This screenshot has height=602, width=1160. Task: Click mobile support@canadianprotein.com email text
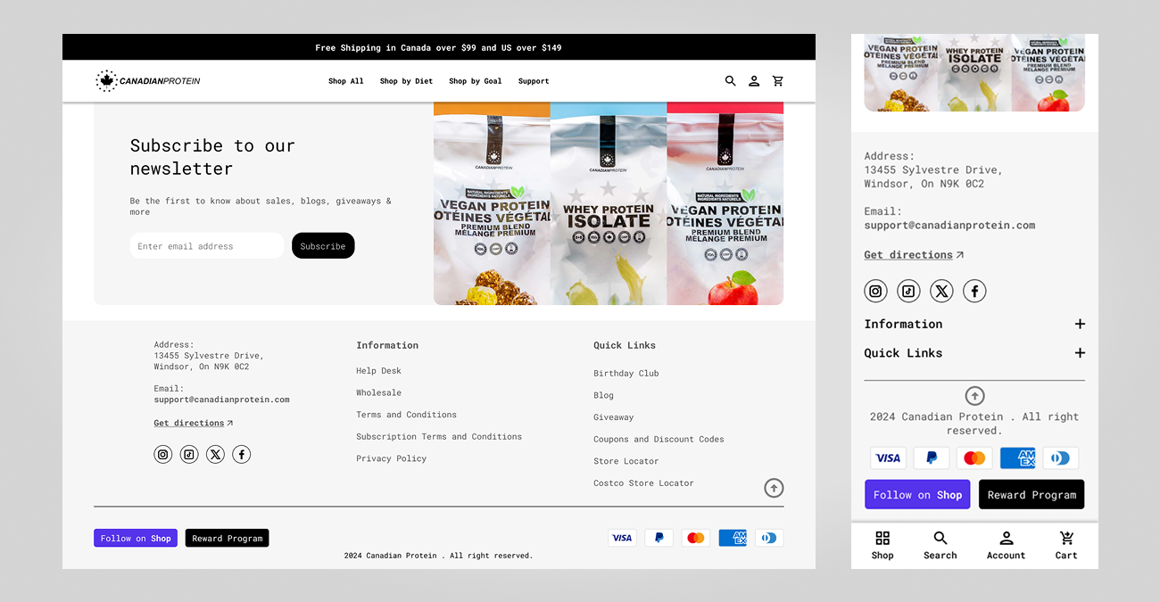(x=949, y=226)
